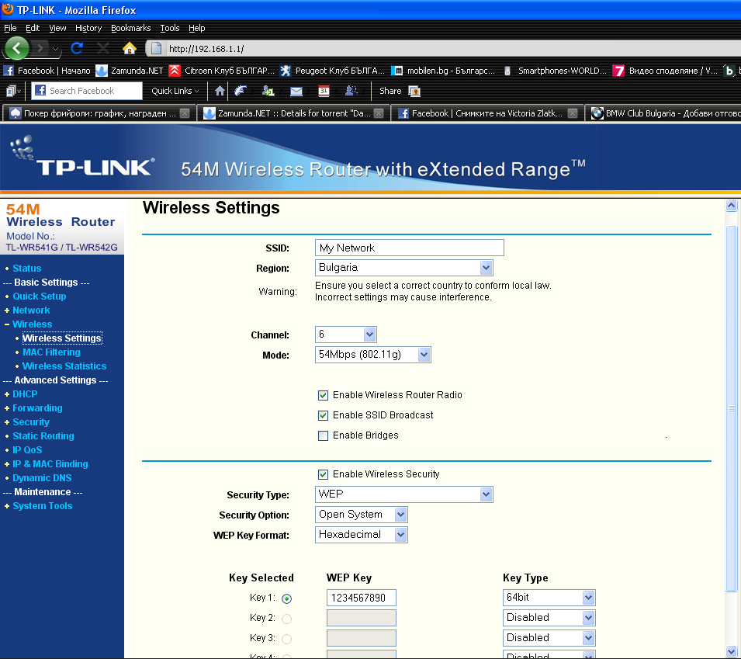
Task: Open the Видео споделяне bookmark
Action: tap(665, 71)
